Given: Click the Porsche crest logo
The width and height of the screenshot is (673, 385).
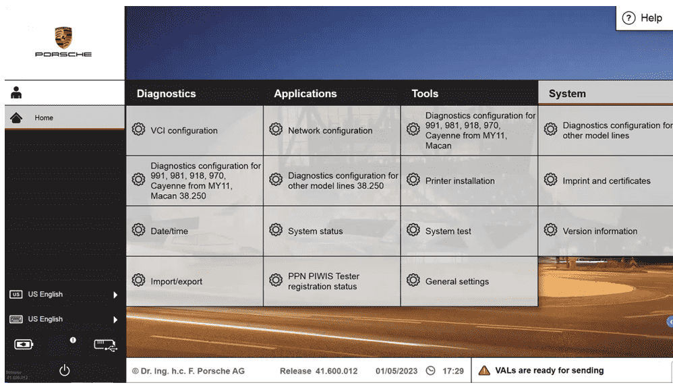Looking at the screenshot, I should (x=63, y=38).
